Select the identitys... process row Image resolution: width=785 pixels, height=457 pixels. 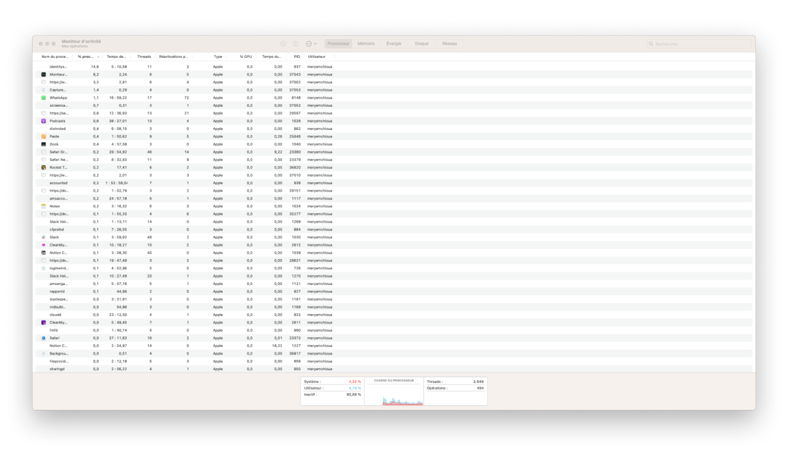click(394, 66)
